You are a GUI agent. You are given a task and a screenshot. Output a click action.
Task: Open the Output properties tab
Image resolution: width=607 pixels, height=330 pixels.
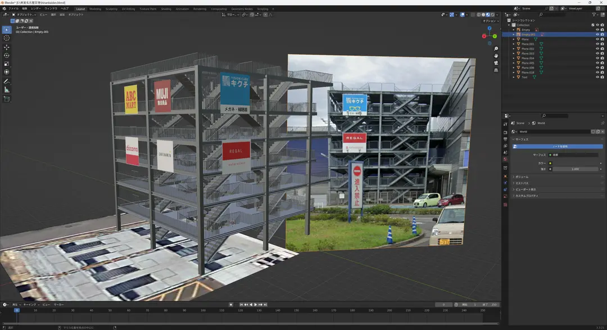click(x=505, y=139)
